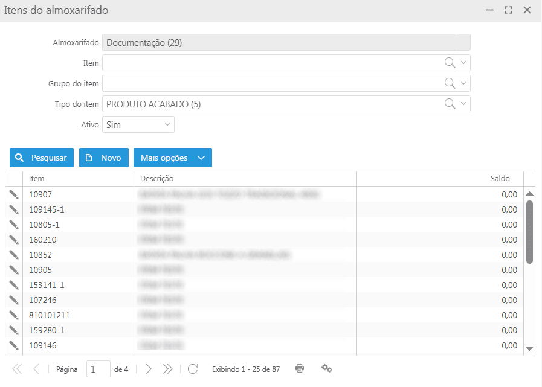
Task: Click the Pesquisar button
Action: (x=42, y=158)
